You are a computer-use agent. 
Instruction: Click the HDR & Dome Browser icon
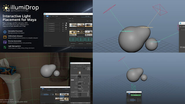[5, 37]
